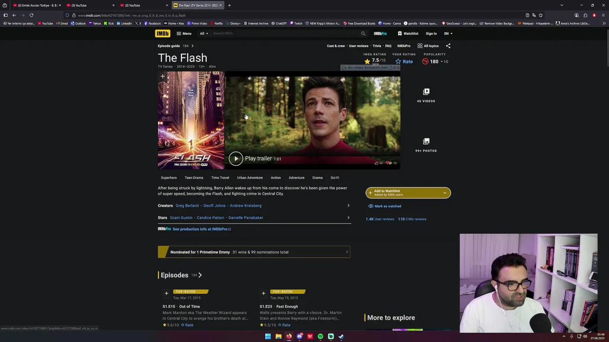Click Sign in
Screen dimensions: 609x342
[x=431, y=33]
